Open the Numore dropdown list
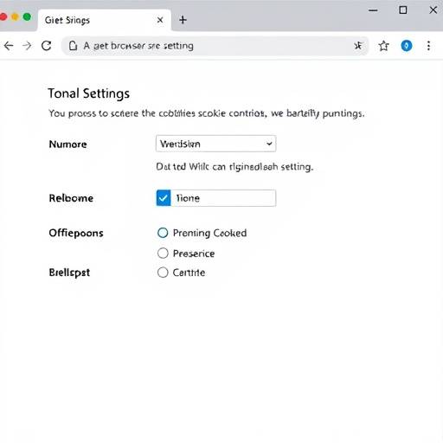Screen dimensions: 443x443 click(x=215, y=144)
